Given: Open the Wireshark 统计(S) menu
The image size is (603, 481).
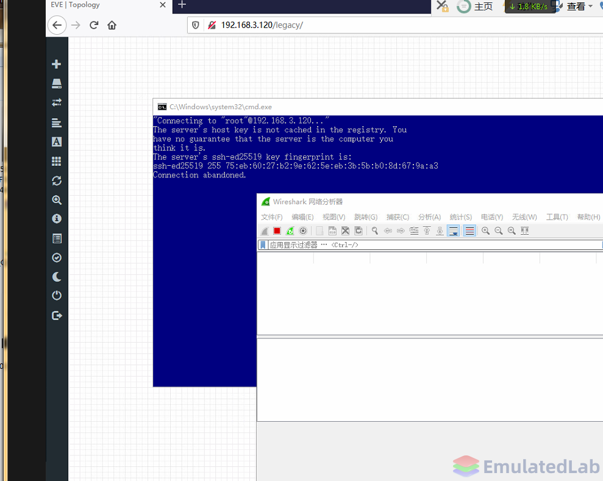Looking at the screenshot, I should (x=461, y=217).
